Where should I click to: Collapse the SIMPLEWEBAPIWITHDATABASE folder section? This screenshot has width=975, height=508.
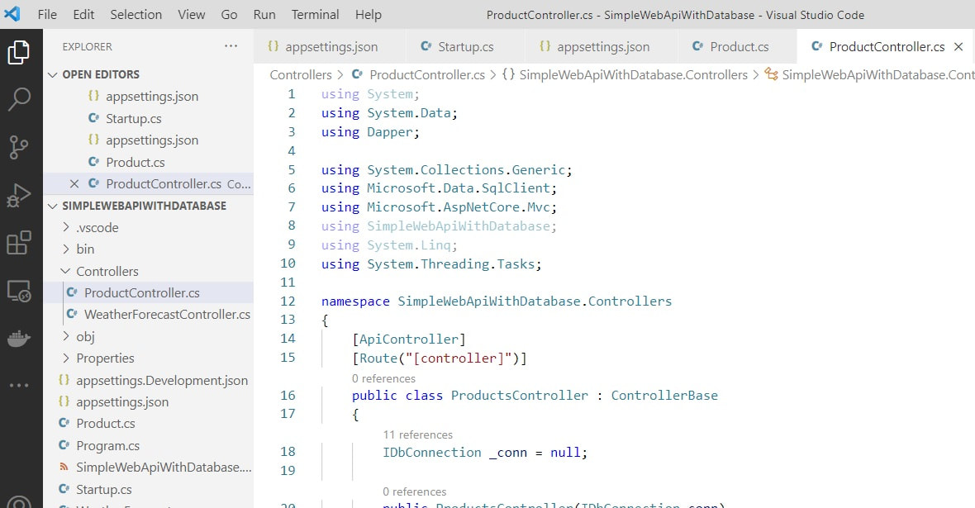point(149,206)
